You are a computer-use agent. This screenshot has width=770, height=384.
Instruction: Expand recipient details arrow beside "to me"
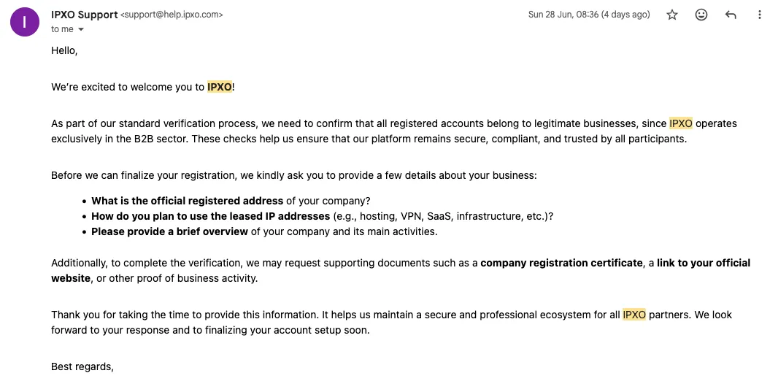click(81, 29)
